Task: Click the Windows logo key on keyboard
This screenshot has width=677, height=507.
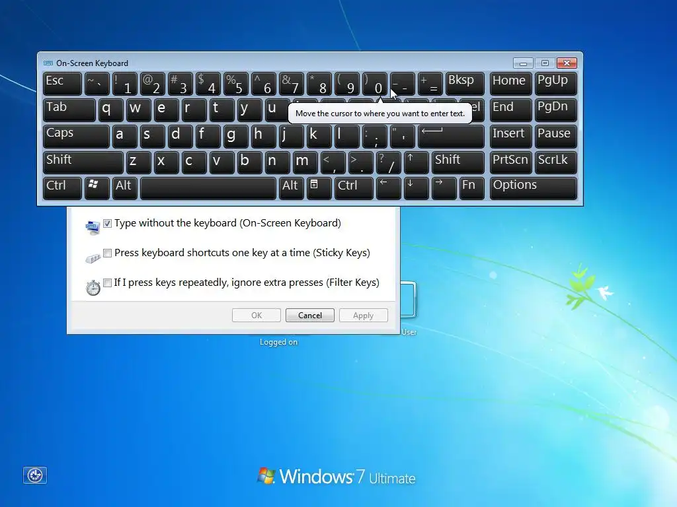Action: pyautogui.click(x=97, y=188)
